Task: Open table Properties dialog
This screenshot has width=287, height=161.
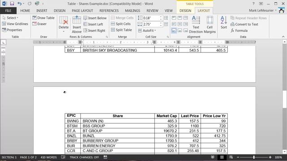Action: click(12, 30)
